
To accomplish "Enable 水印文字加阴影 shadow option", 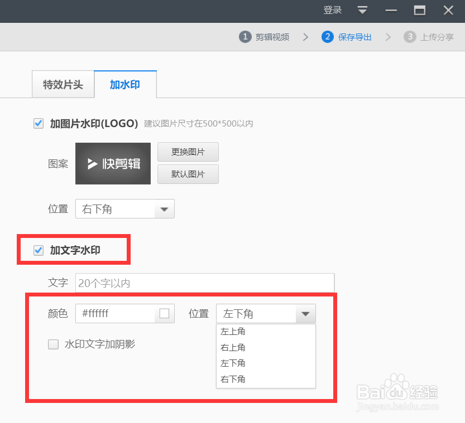I will pos(53,344).
